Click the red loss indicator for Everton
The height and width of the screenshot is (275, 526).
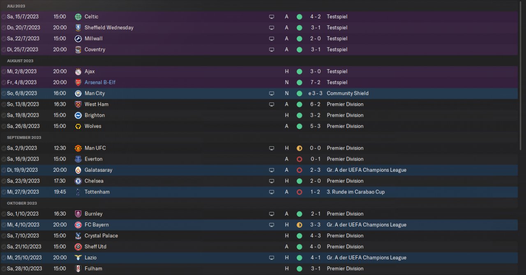[299, 159]
